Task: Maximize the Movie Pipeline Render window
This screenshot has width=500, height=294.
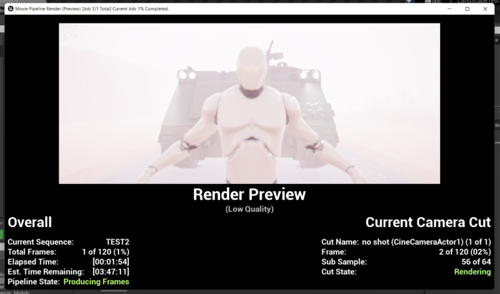Action: [x=467, y=8]
